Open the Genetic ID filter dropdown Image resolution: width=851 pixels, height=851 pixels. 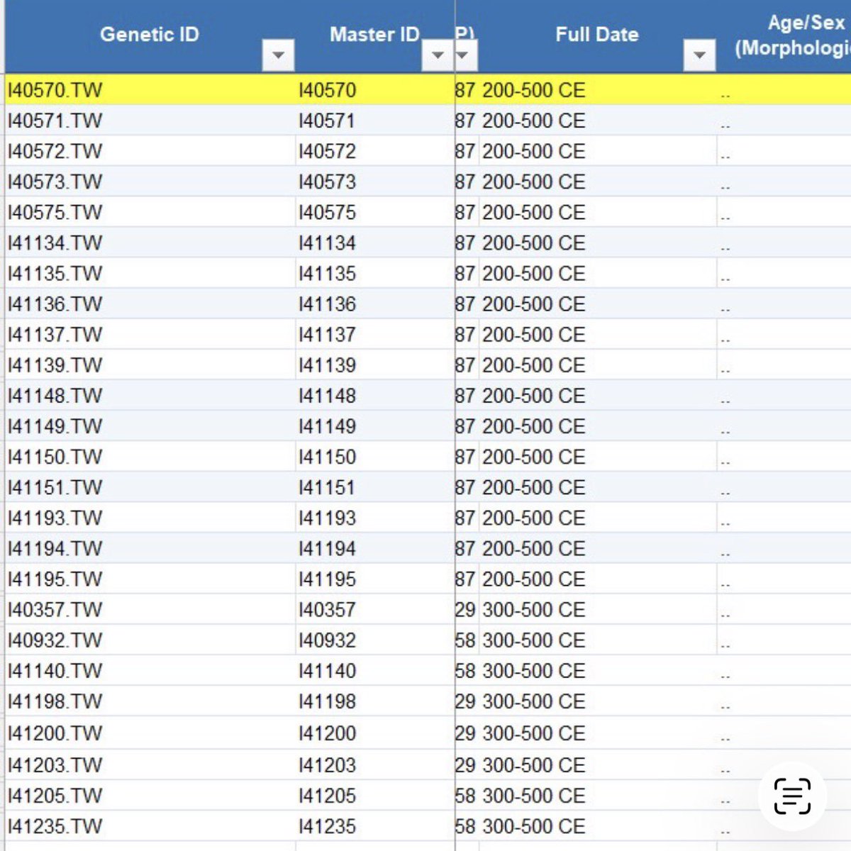click(278, 55)
